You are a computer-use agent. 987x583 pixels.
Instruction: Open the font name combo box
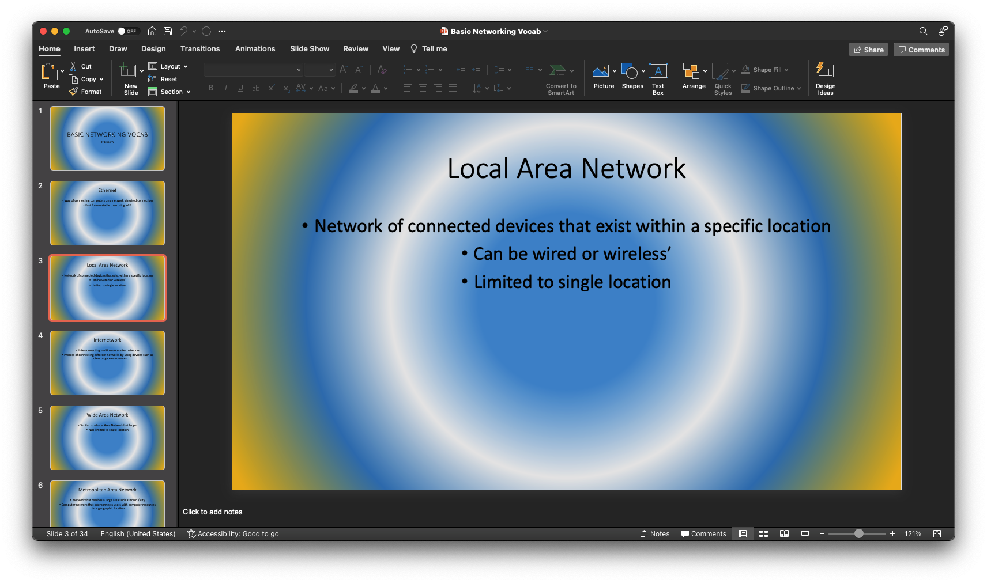click(253, 70)
